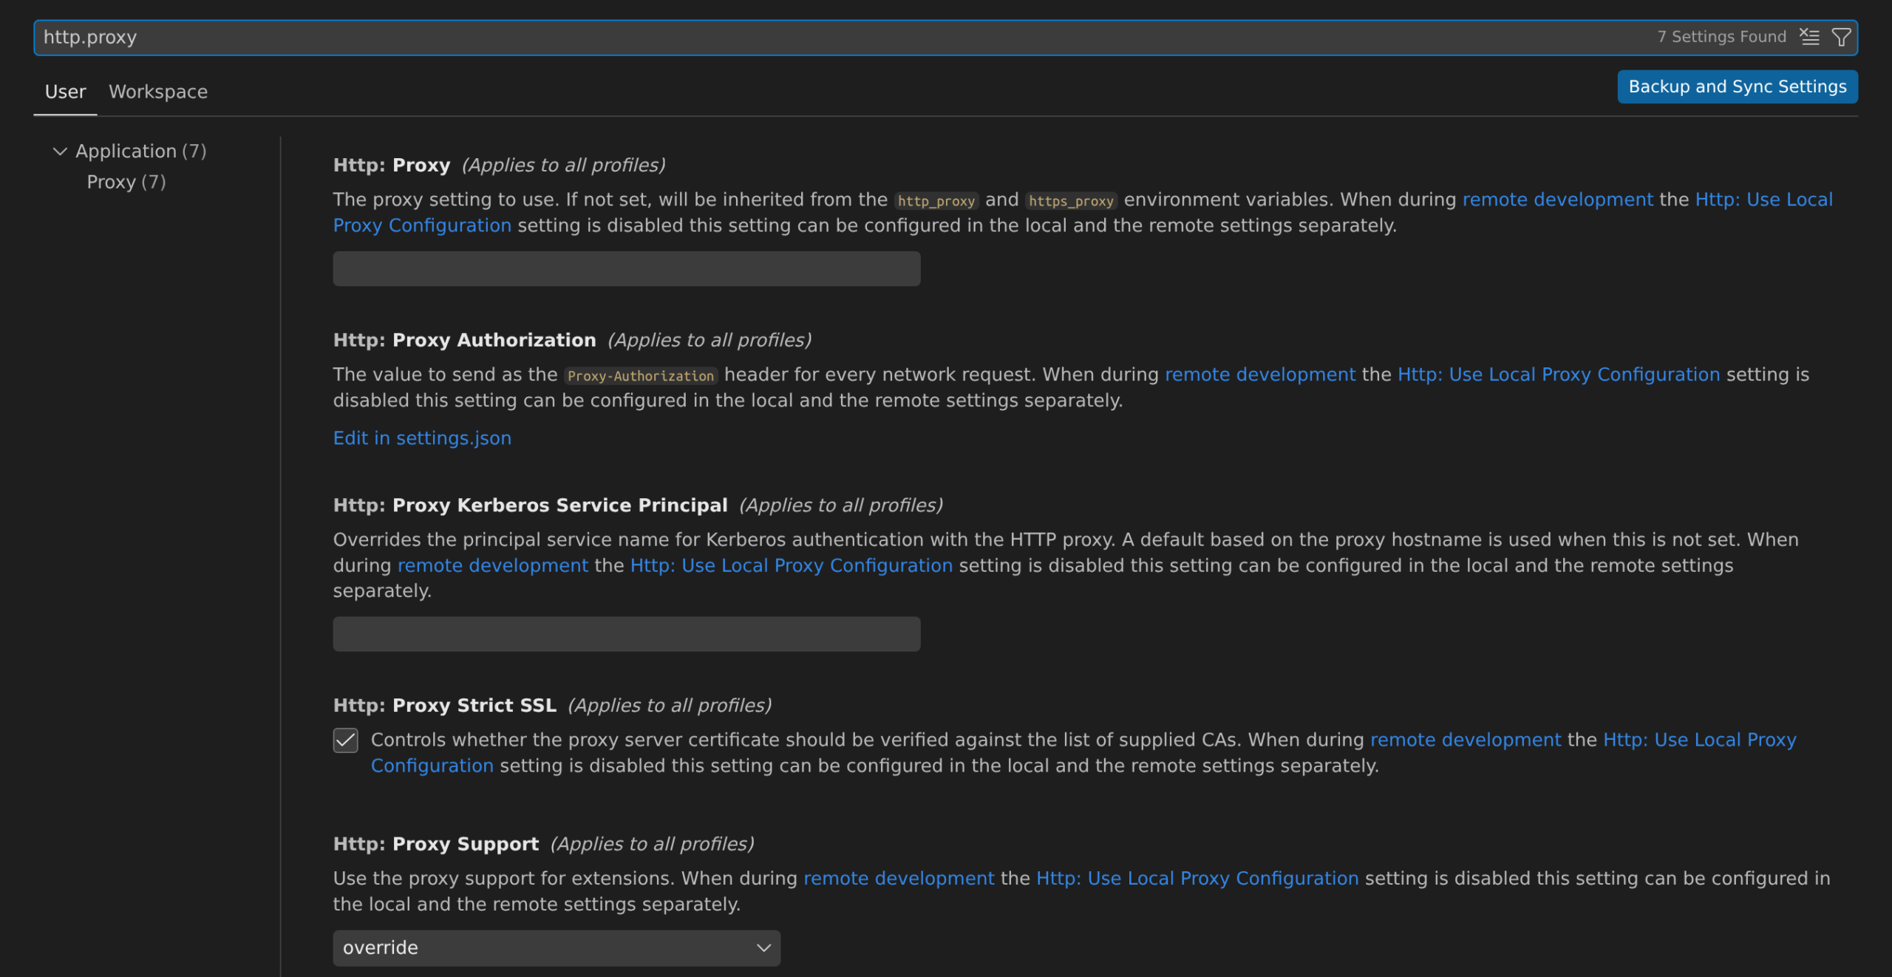Open remote development link in Kerberos description
Image resolution: width=1892 pixels, height=977 pixels.
click(493, 565)
